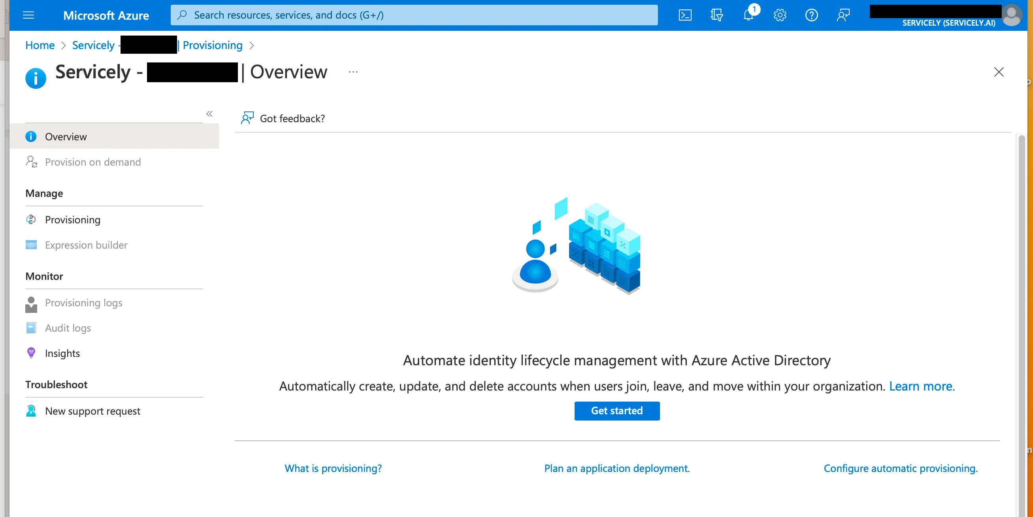This screenshot has width=1033, height=517.
Task: Open the Help question mark menu
Action: tap(811, 15)
